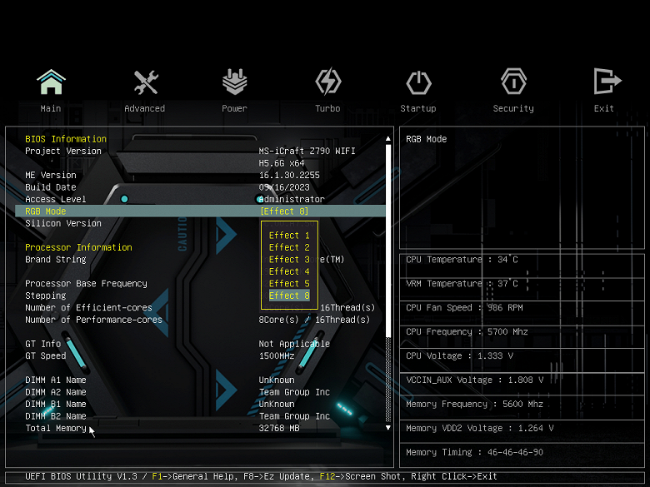Choose Effect 3 from the popup
Screen dimensions: 650x487
click(x=289, y=259)
